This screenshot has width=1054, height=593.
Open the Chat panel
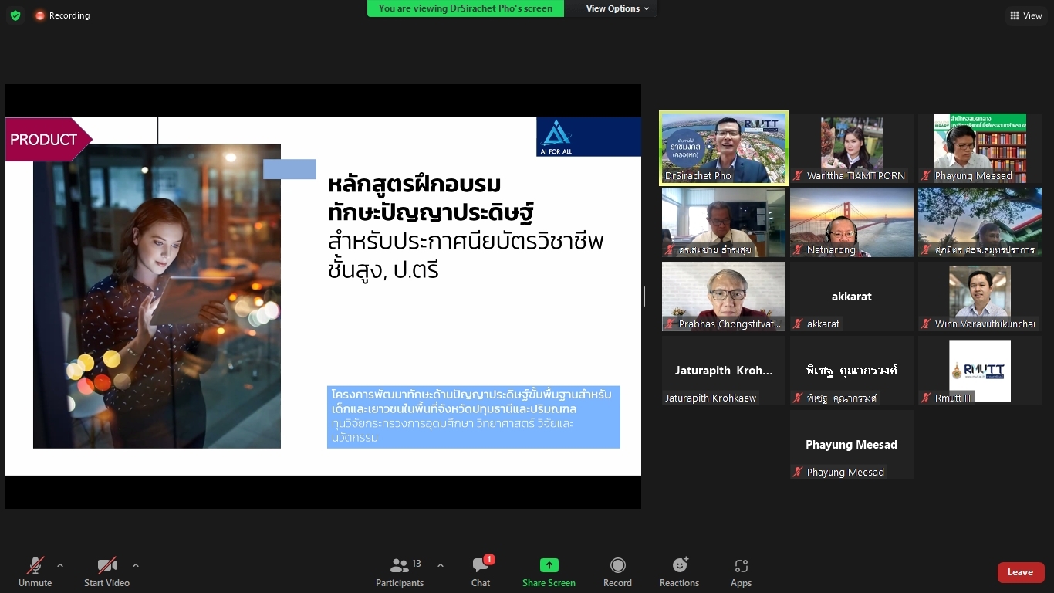pyautogui.click(x=481, y=566)
